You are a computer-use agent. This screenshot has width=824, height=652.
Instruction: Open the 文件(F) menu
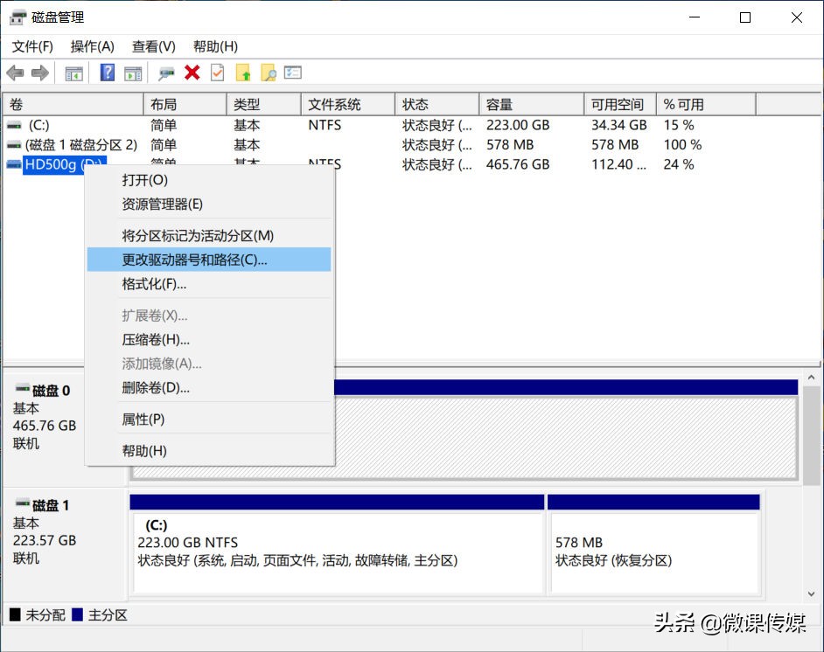point(32,46)
